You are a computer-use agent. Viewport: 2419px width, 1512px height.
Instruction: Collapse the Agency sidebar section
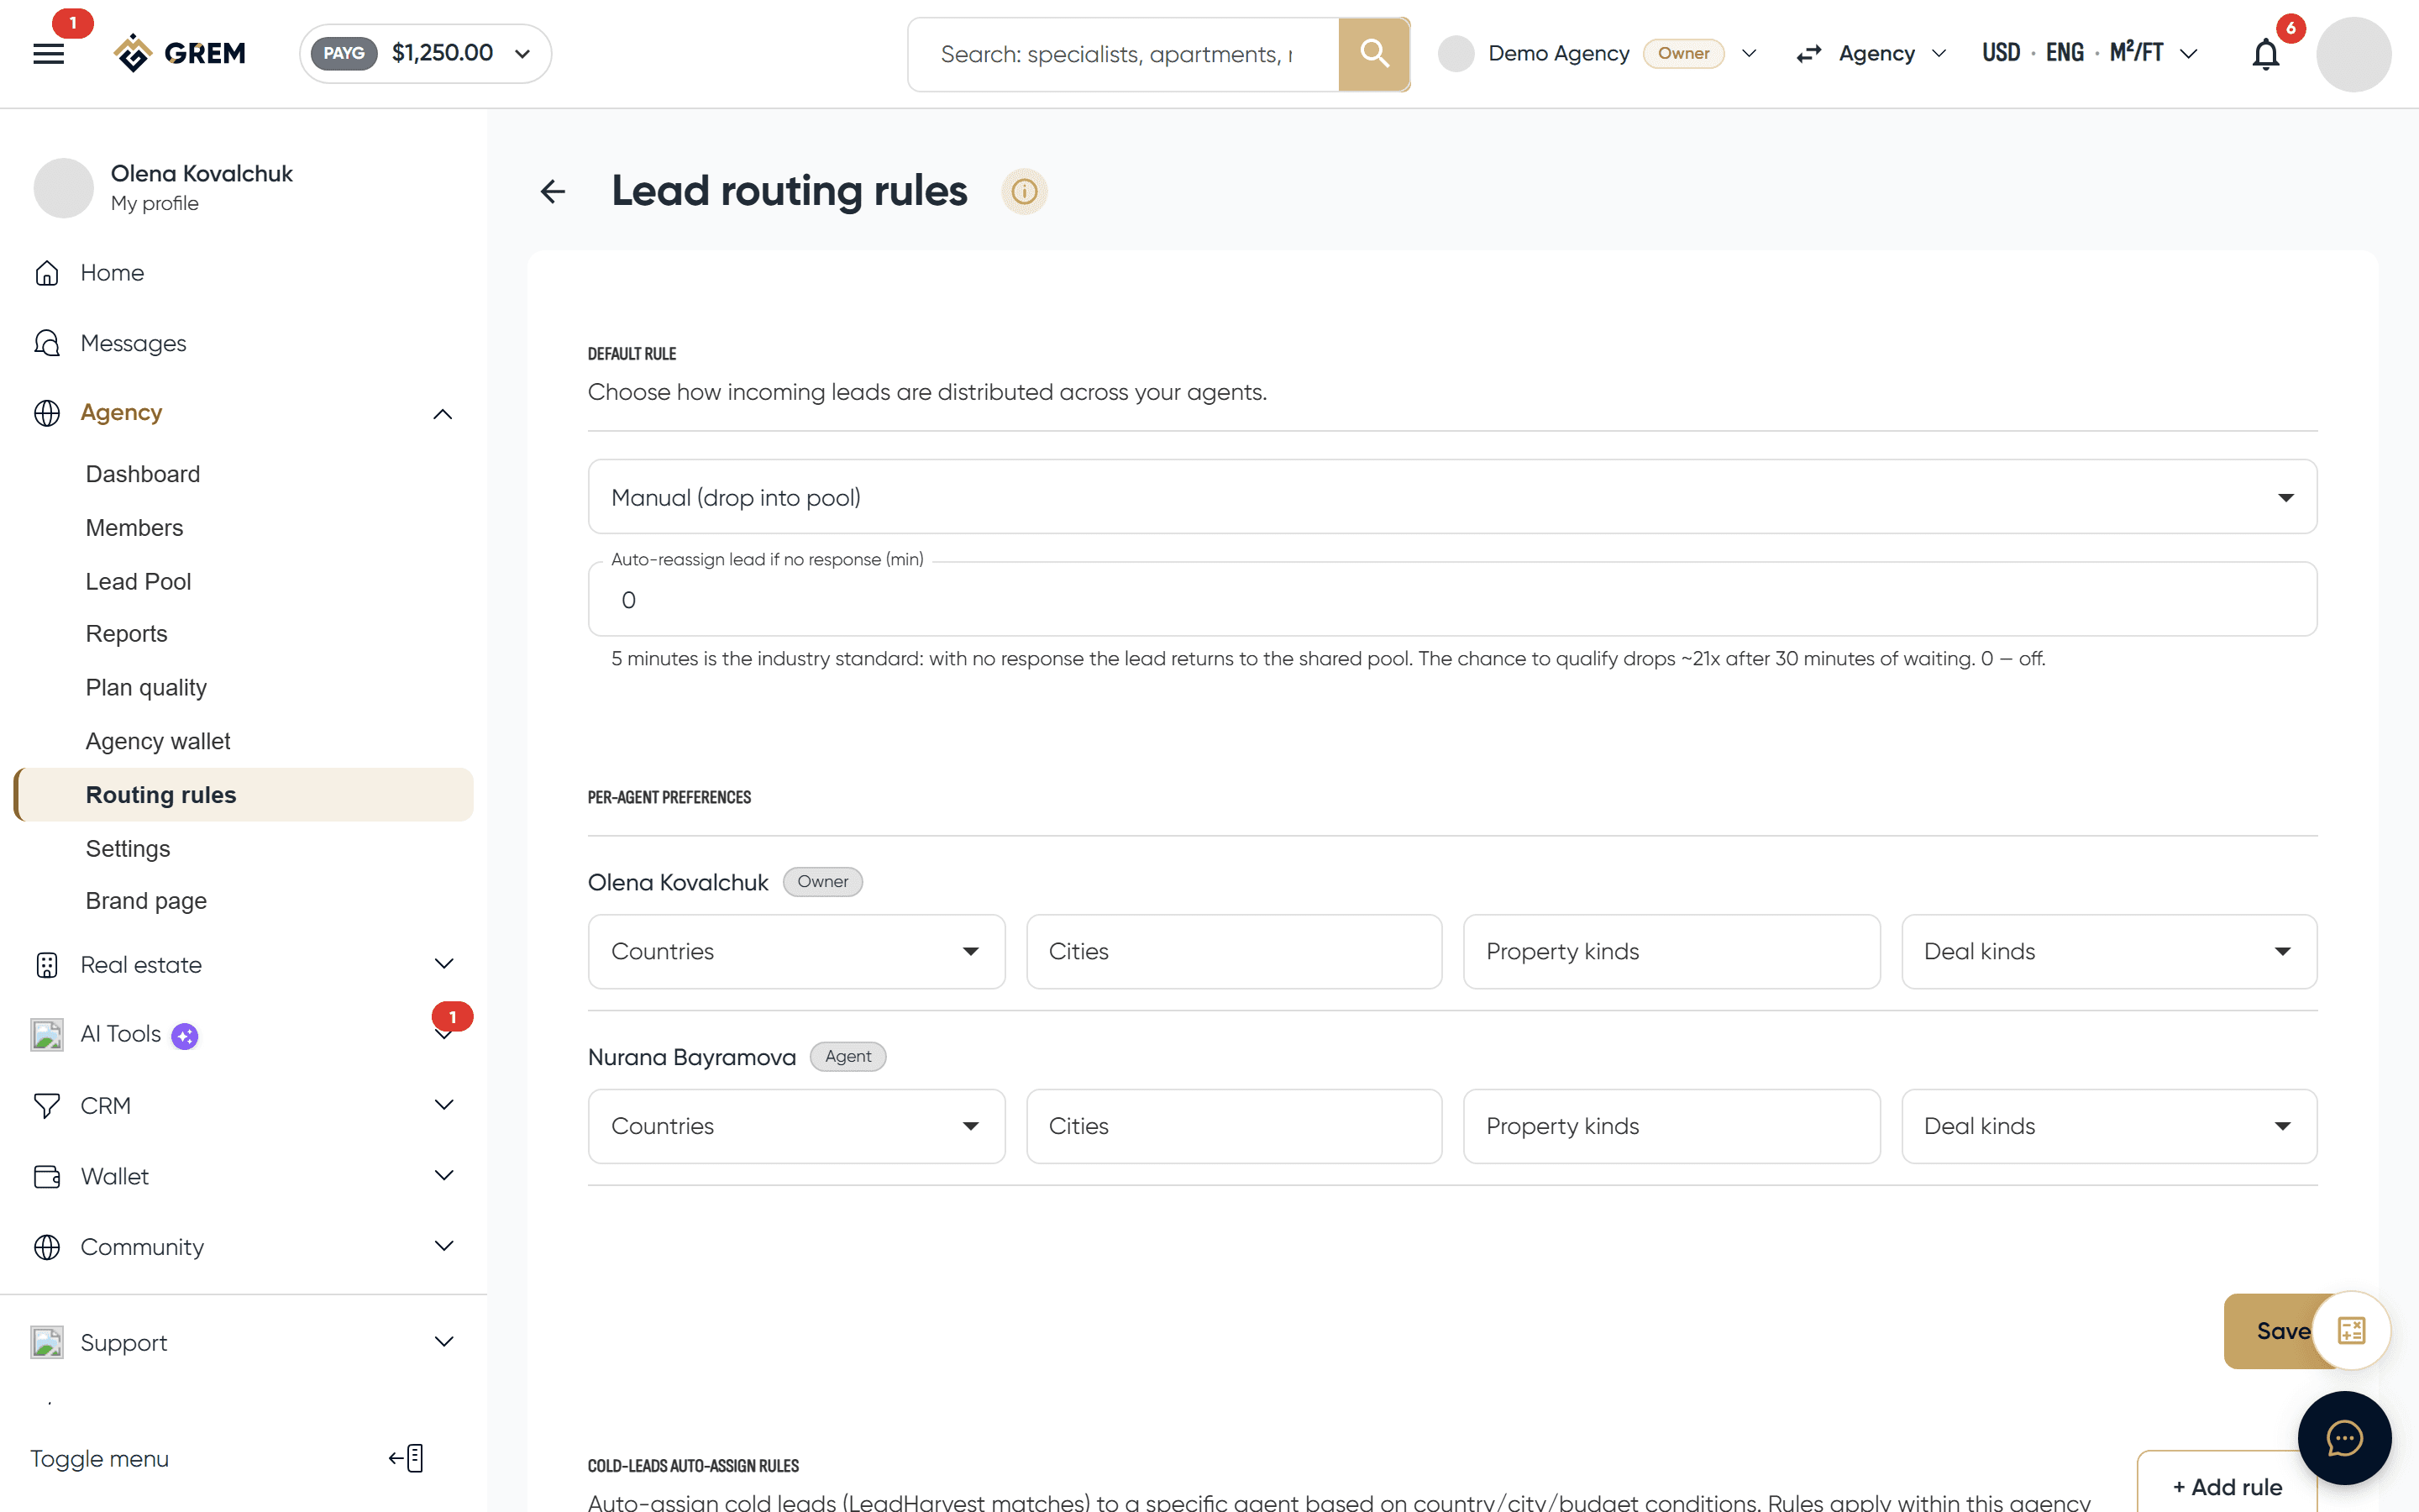[x=442, y=414]
